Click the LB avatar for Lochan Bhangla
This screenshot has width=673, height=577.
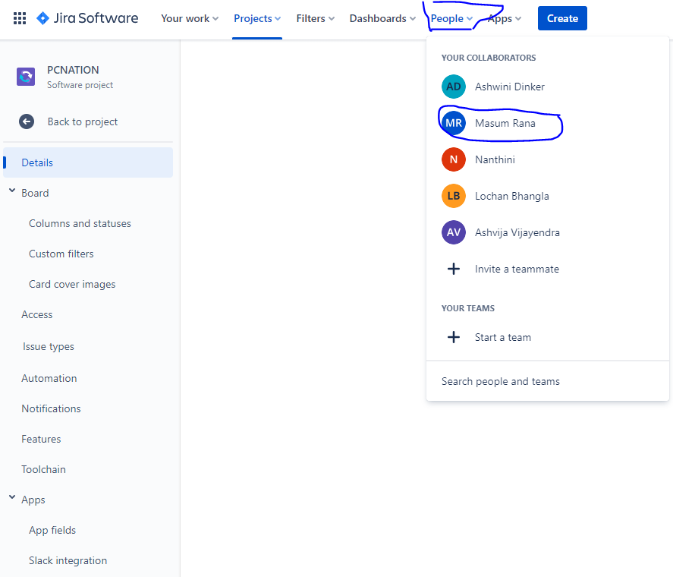(454, 196)
